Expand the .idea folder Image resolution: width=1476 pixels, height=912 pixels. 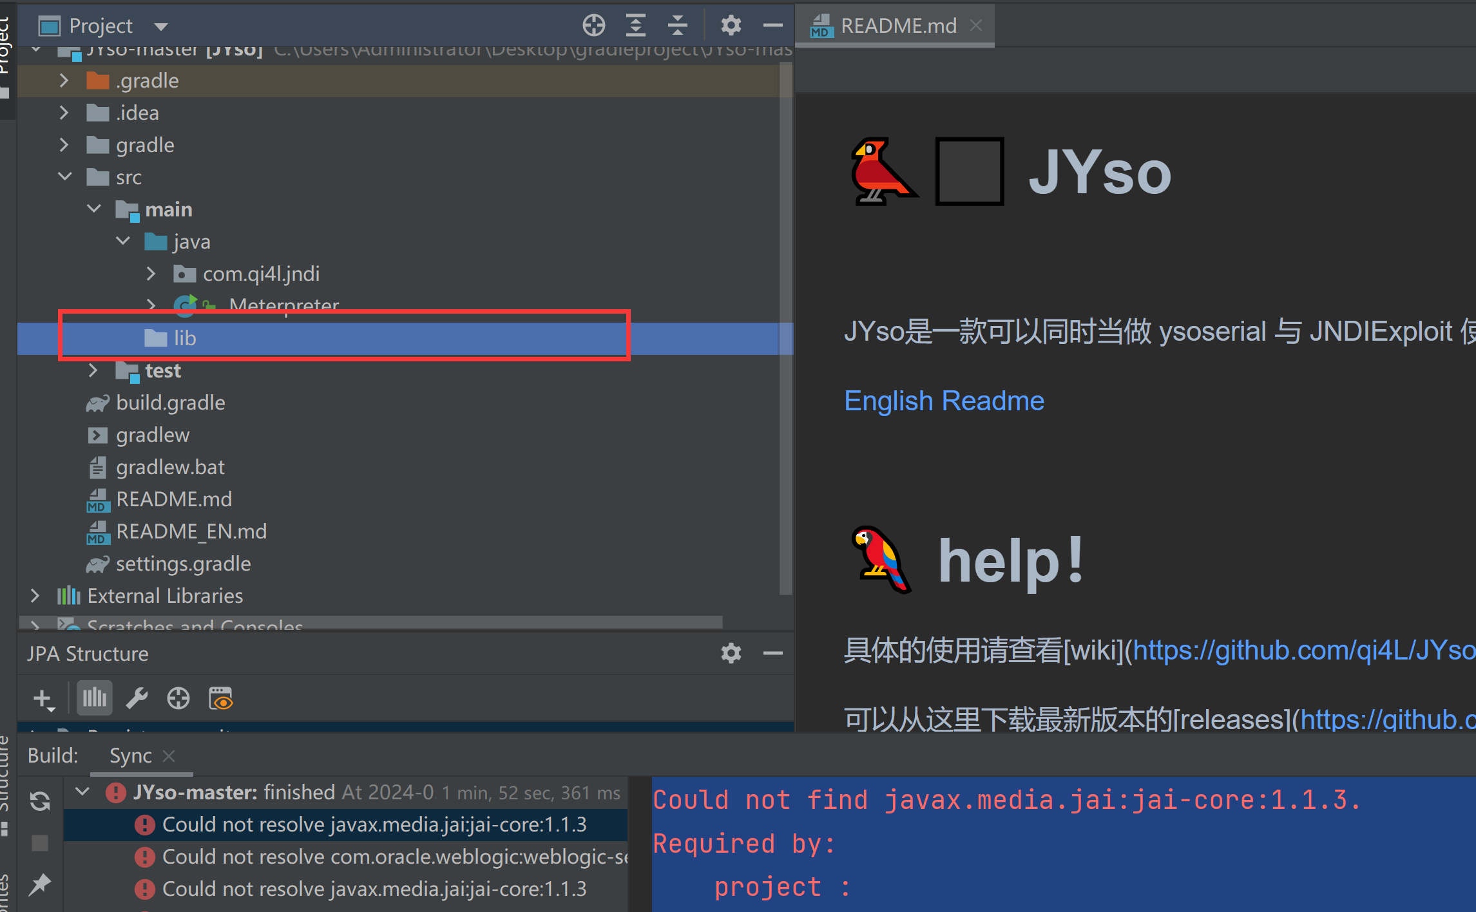64,113
